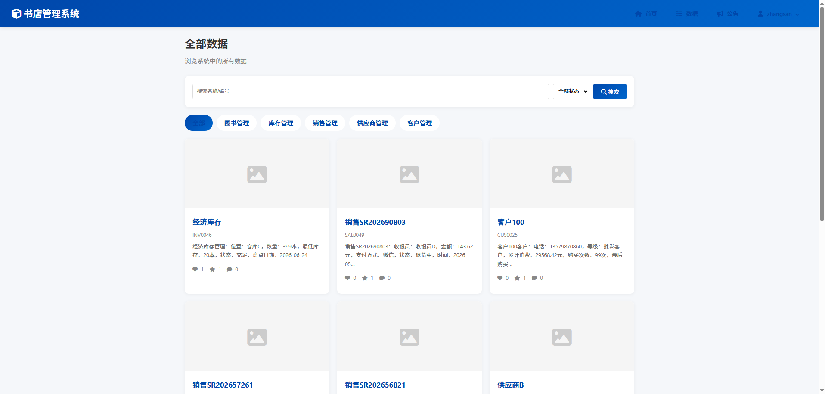Image resolution: width=825 pixels, height=394 pixels.
Task: Favorite the 经济库存 card with star icon
Action: point(212,270)
